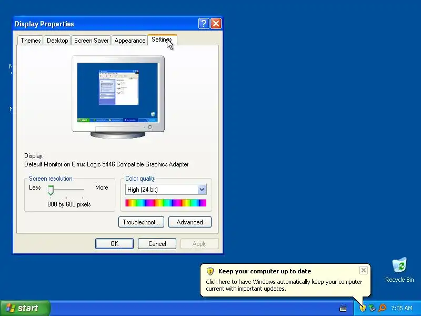Confirm with the OK button
421x316 pixels.
(114, 244)
